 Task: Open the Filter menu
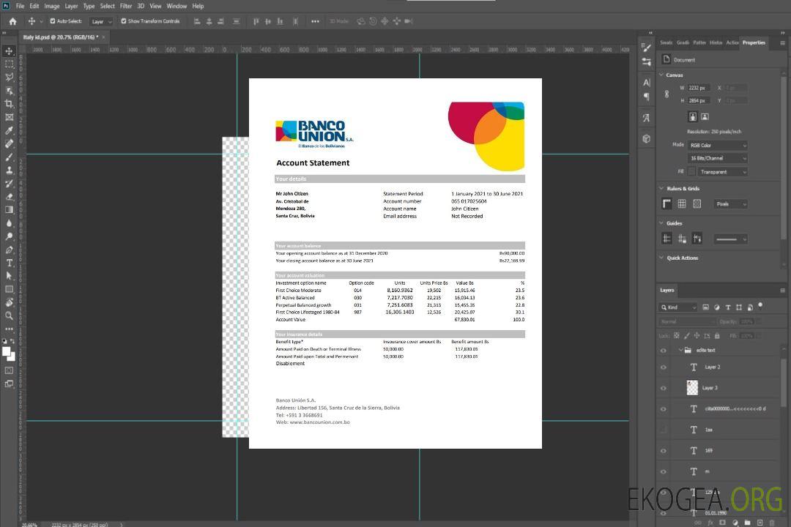126,6
